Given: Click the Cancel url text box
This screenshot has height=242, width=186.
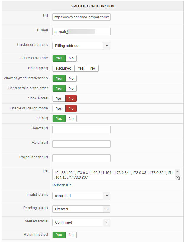Looking at the screenshot, I should click(x=81, y=130).
